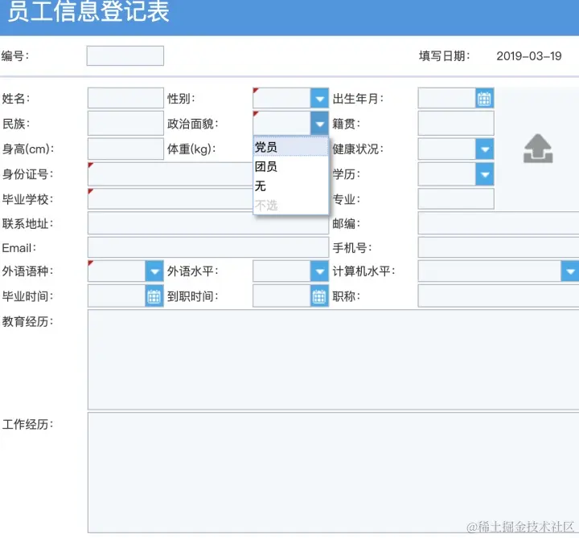The height and width of the screenshot is (538, 579).
Task: Click the 毕业学校 input field
Action: (x=170, y=199)
